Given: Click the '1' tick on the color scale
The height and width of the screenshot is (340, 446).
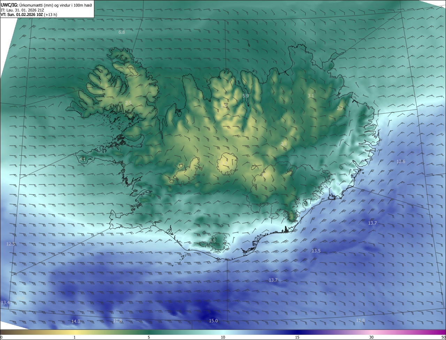Looking at the screenshot, I should pos(75,337).
